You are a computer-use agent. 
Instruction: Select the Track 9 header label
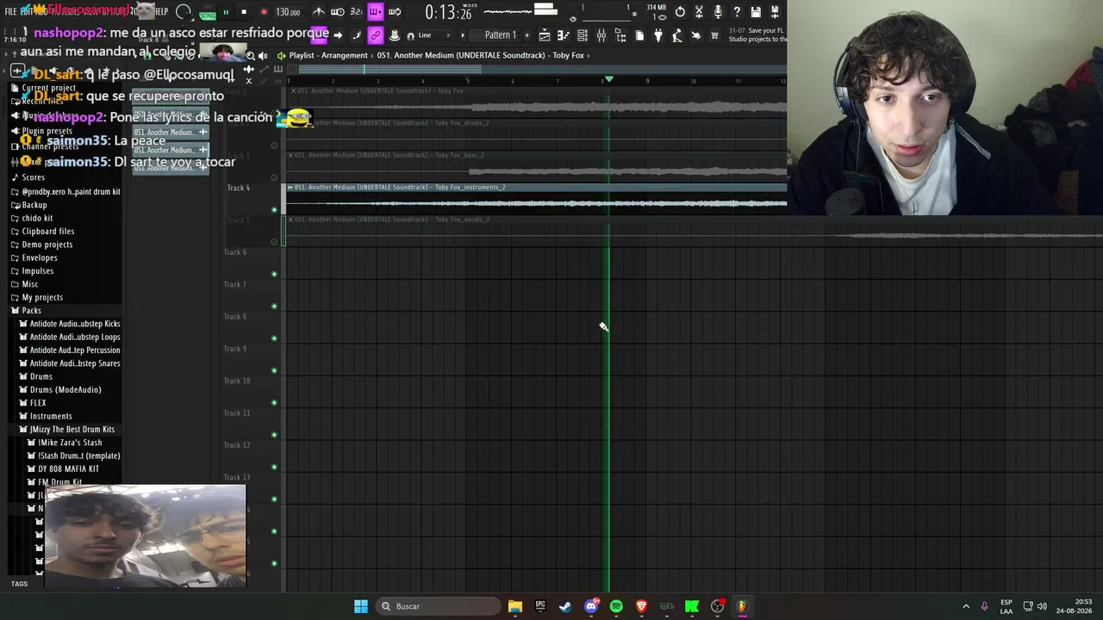pyautogui.click(x=235, y=349)
